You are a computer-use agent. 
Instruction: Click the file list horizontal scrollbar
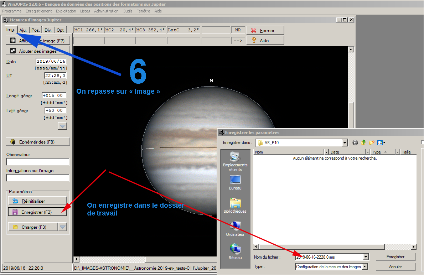click(x=322, y=247)
